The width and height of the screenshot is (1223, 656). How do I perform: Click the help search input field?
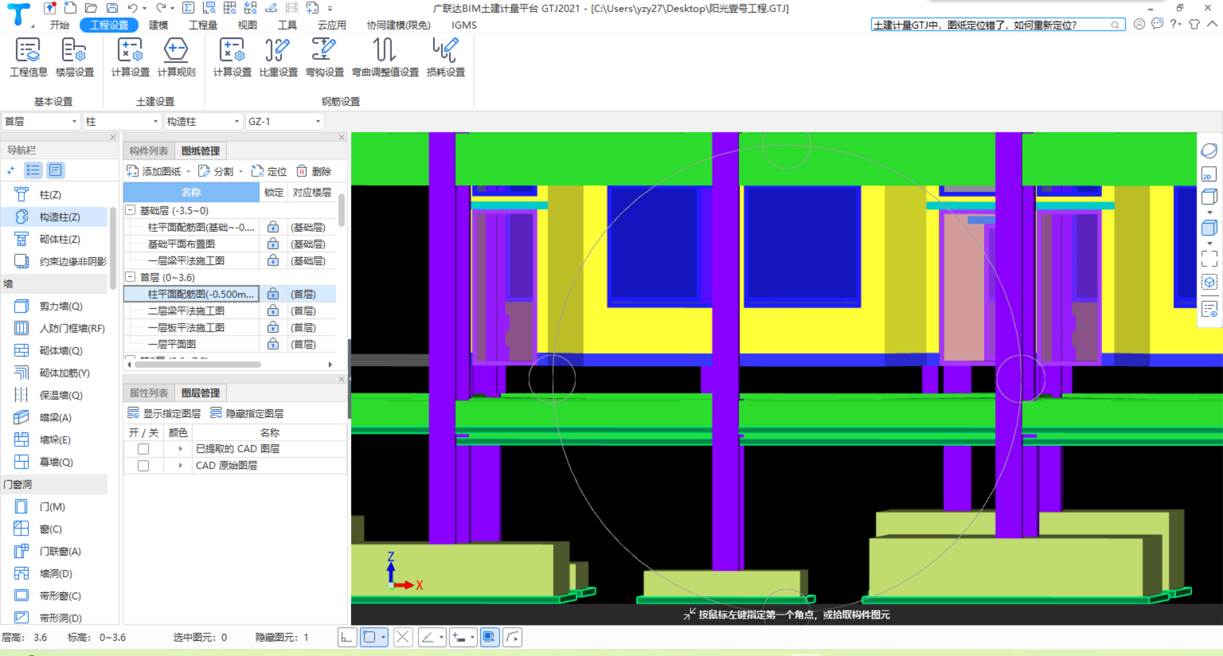click(997, 25)
